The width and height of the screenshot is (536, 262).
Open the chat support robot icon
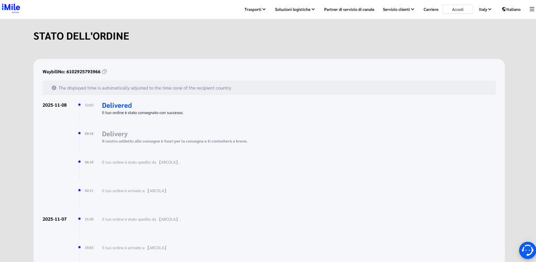click(527, 250)
